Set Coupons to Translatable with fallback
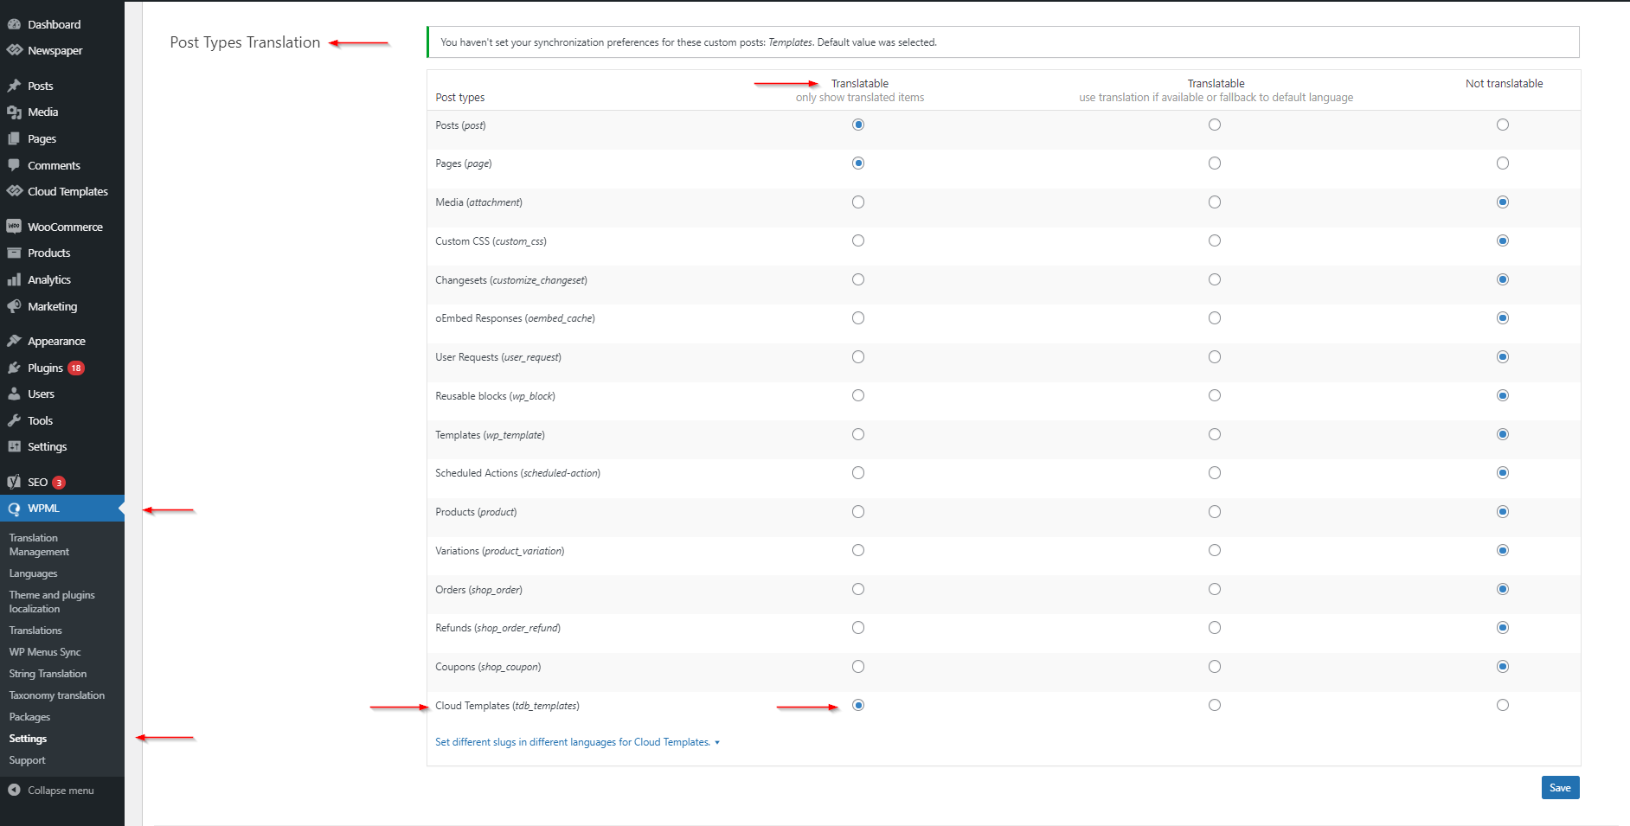This screenshot has width=1630, height=826. click(x=1215, y=666)
